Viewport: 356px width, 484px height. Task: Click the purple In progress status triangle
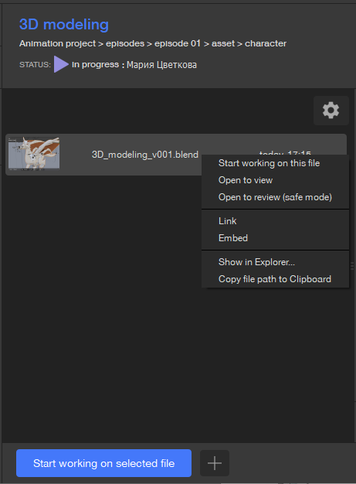pyautogui.click(x=61, y=64)
